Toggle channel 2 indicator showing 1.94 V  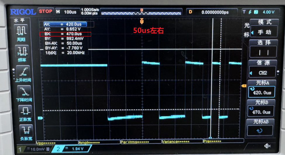[x=72, y=149]
